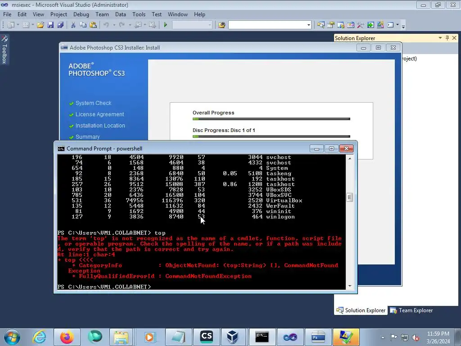Click the Save floppy disk icon
461x346 pixels.
click(50, 25)
